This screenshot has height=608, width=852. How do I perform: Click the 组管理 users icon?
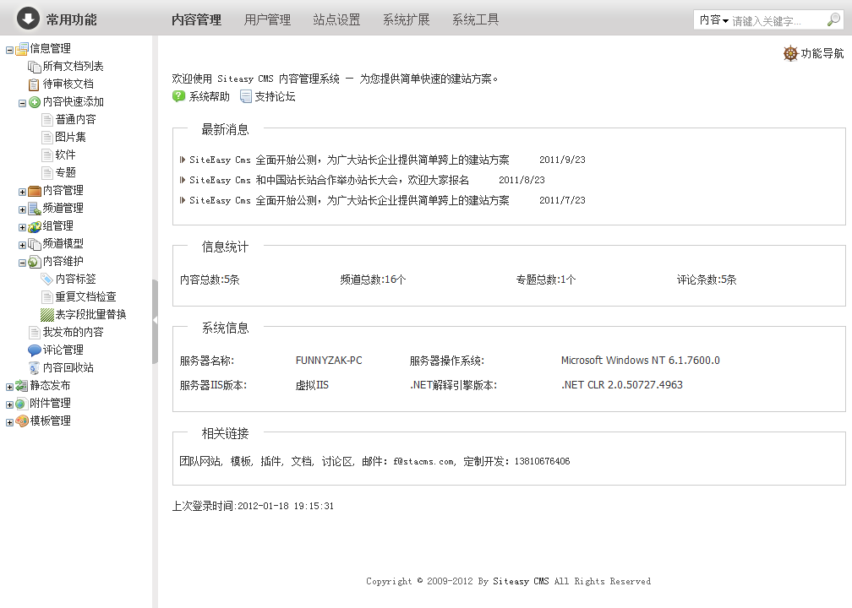click(x=35, y=226)
